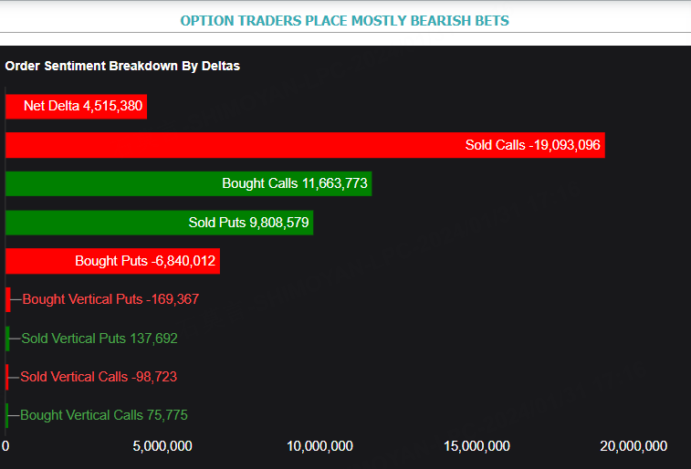Click the Option Traders Place Mostly Bearish Bets heading
The height and width of the screenshot is (469, 691).
[x=345, y=21]
